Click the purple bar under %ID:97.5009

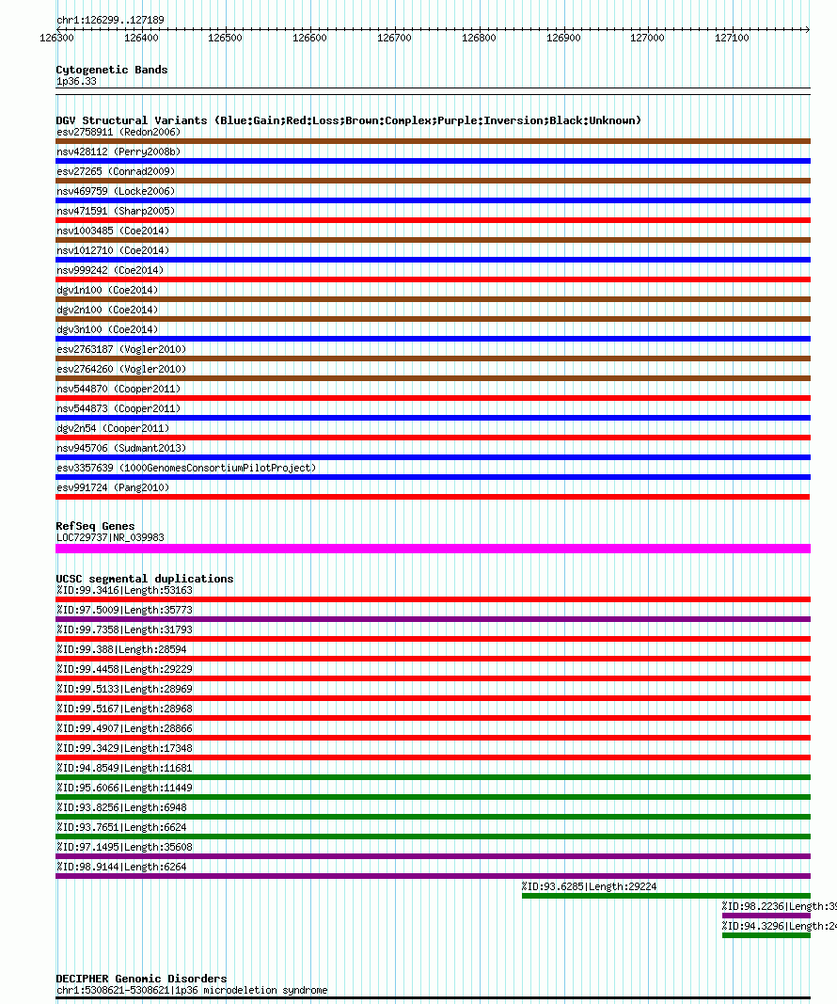[x=434, y=619]
